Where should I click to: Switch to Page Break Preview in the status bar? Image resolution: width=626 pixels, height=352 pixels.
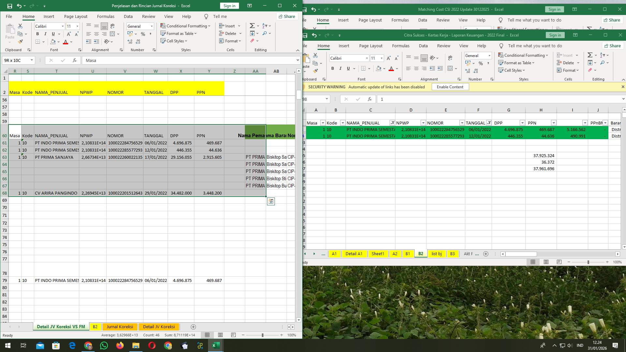click(233, 335)
